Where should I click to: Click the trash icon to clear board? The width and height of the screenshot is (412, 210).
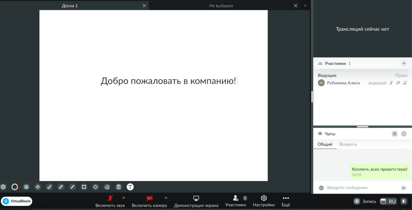(x=119, y=187)
